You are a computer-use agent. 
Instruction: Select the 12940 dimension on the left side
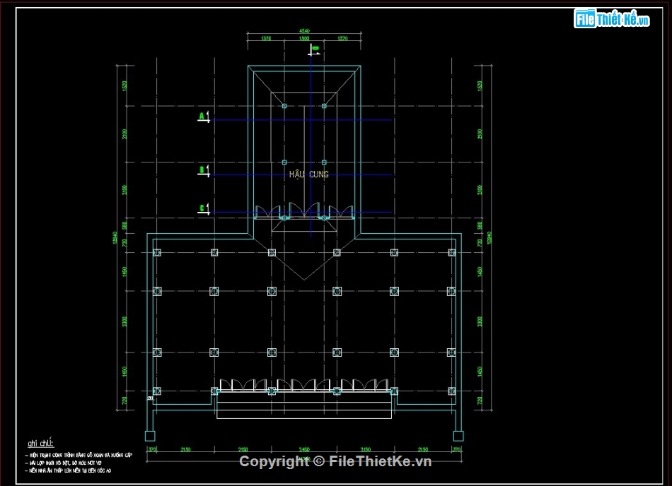pos(115,238)
